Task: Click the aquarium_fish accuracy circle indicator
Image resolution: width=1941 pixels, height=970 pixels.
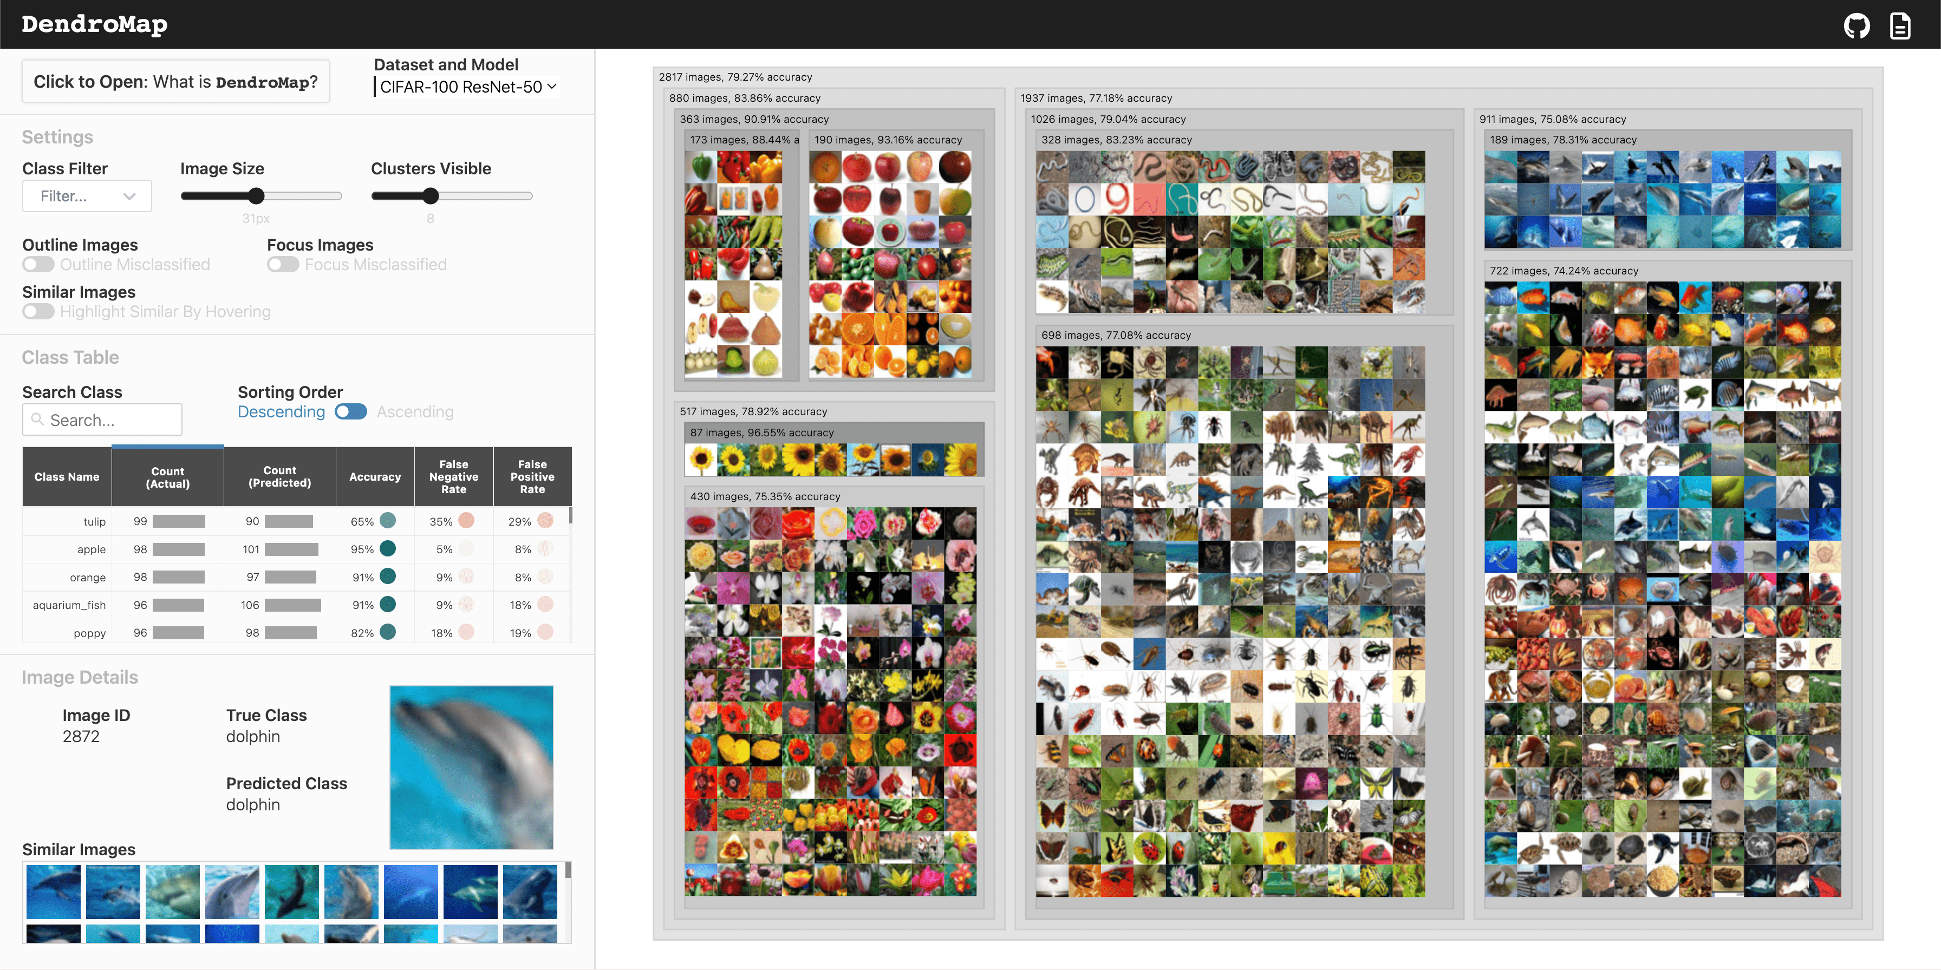Action: click(388, 604)
